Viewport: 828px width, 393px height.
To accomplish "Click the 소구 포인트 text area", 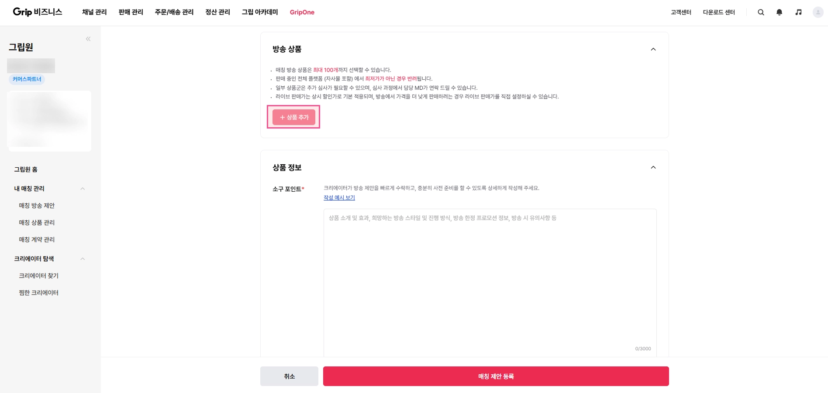I will pyautogui.click(x=490, y=279).
